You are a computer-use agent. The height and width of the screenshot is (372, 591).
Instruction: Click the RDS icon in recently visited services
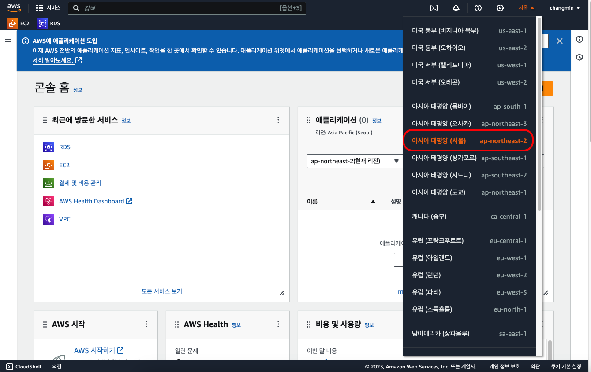point(49,147)
